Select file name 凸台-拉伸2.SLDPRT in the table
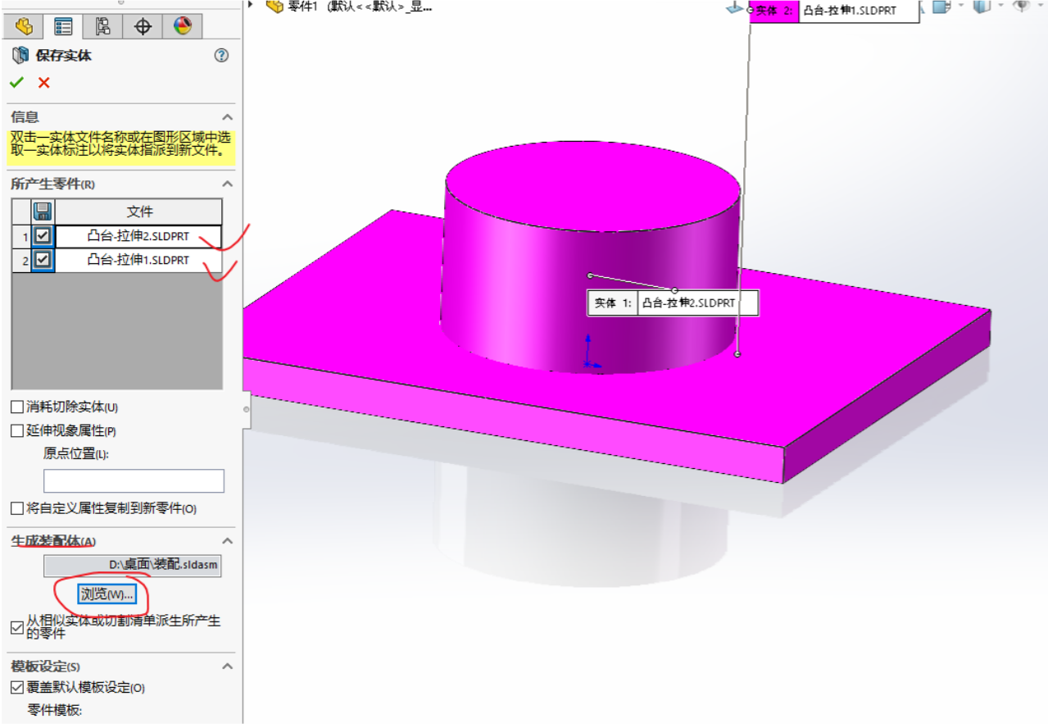 [138, 236]
